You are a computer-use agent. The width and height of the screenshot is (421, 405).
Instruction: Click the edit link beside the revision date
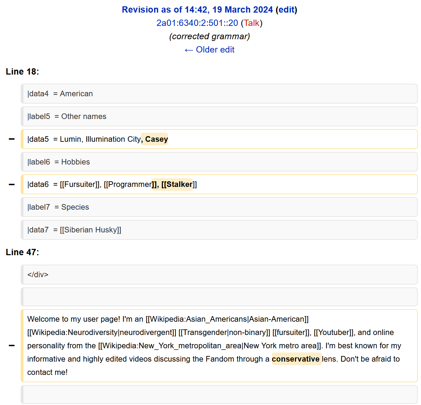(x=287, y=10)
